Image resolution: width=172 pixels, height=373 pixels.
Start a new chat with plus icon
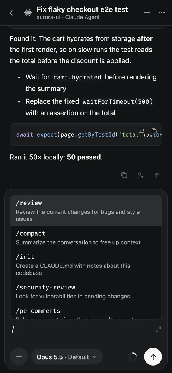click(x=147, y=13)
